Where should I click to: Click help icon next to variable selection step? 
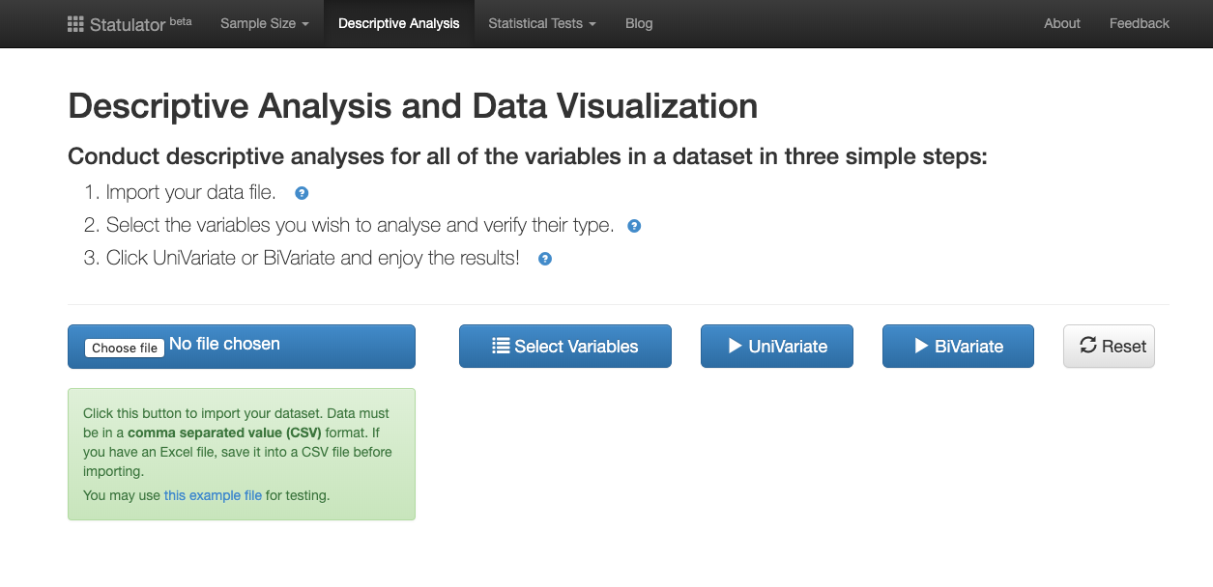point(633,226)
